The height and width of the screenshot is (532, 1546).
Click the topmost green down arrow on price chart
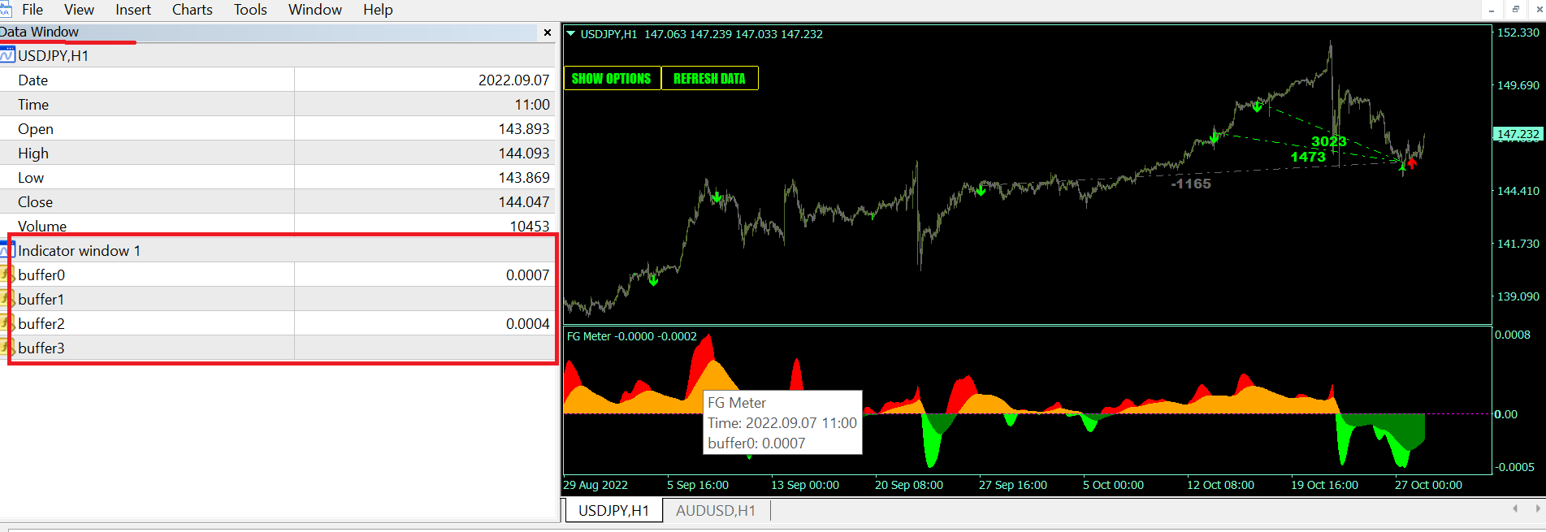pos(1257,106)
